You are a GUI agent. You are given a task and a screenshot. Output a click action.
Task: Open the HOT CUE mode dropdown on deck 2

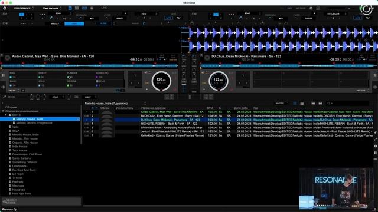[363, 90]
